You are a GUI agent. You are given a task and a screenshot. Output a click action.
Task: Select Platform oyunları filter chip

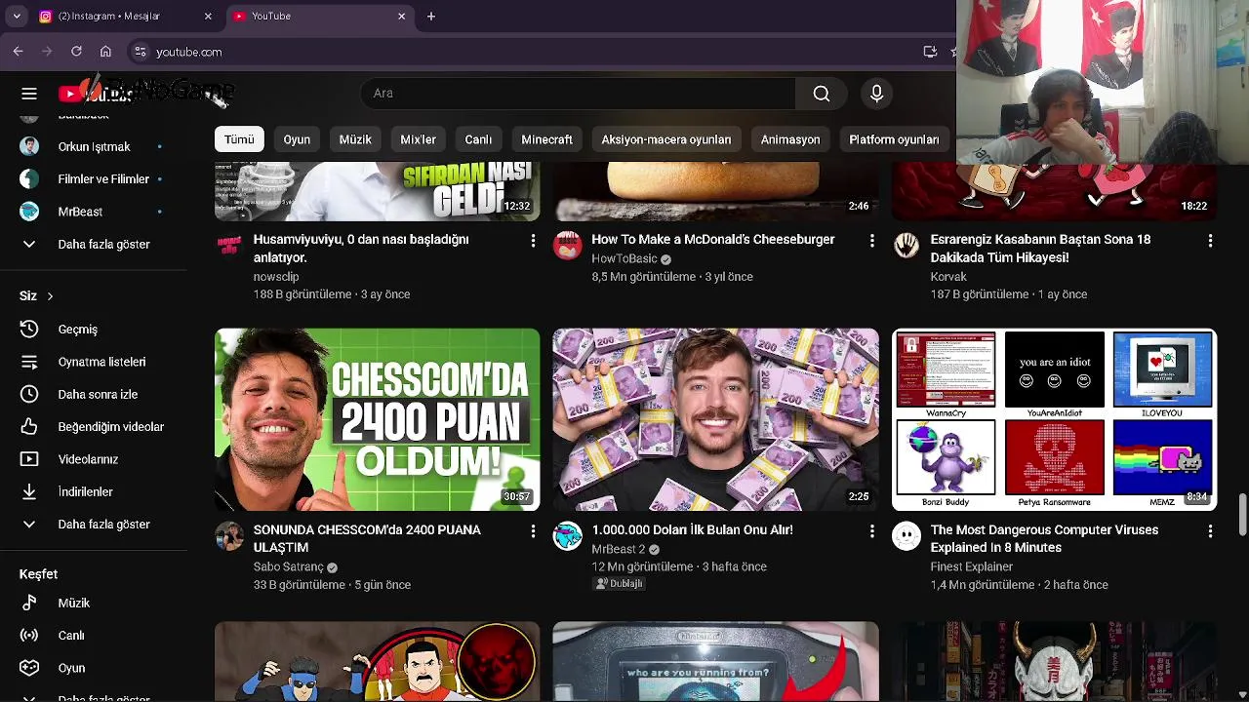894,139
